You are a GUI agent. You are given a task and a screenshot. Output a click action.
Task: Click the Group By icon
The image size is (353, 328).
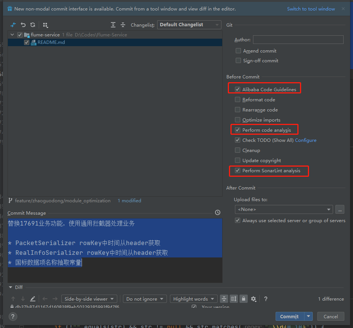[45, 25]
